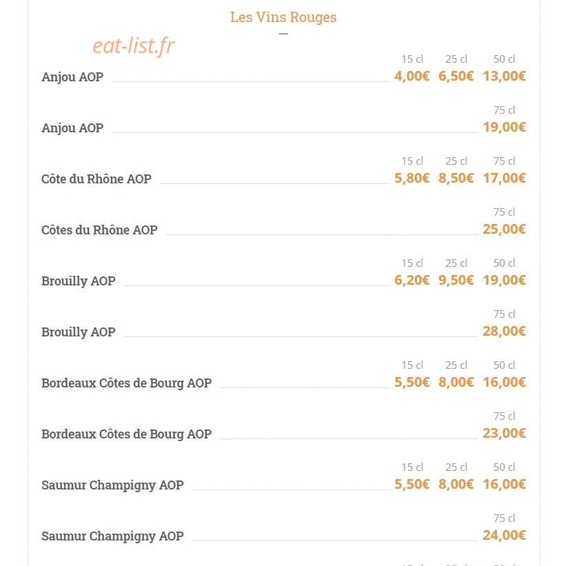Select the first Brouilly AOP entry
This screenshot has width=563, height=566.
(79, 281)
